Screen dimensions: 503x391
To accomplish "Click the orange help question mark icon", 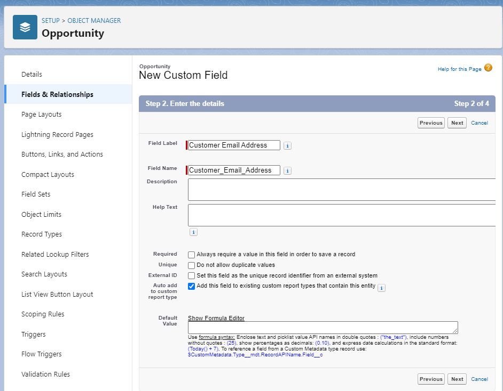I will 488,68.
